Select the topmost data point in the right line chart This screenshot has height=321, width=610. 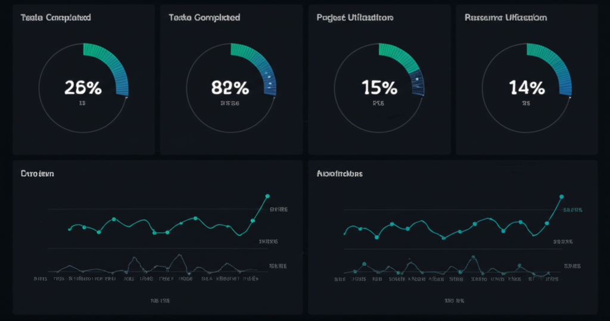click(561, 196)
